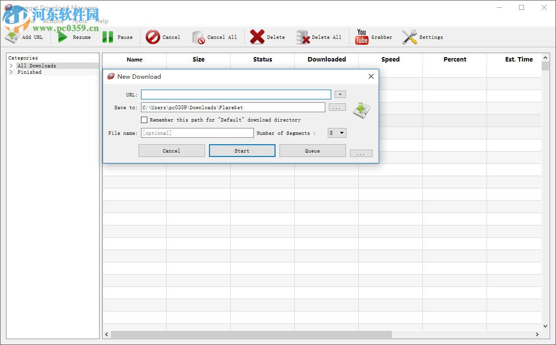Click the vertical scroll down arrow
The image size is (556, 345).
point(545,326)
